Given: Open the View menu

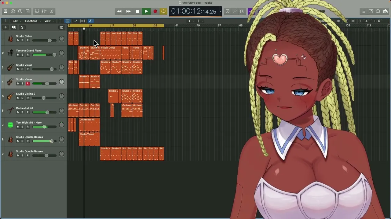Looking at the screenshot, I should point(49,21).
